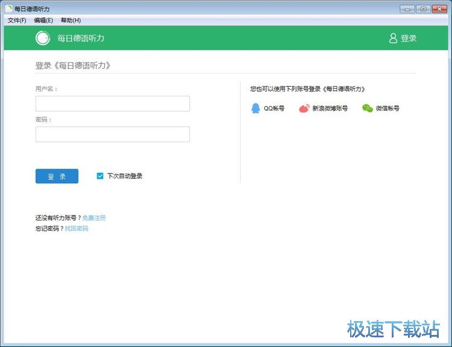
Task: Click the user profile icon in header
Action: 393,38
